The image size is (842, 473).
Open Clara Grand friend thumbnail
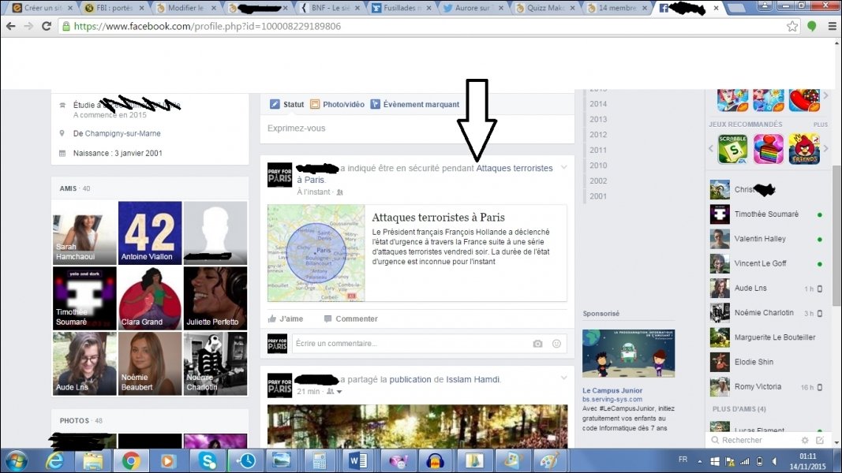[150, 298]
